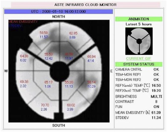Click the stddev value 11.57
Screen dimensions: 167x132
tap(44, 37)
